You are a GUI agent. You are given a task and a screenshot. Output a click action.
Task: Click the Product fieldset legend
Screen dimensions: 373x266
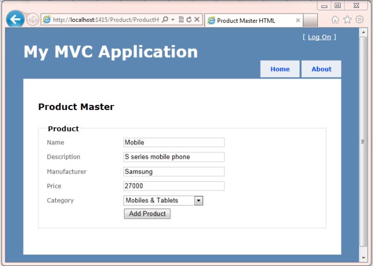[x=63, y=128]
